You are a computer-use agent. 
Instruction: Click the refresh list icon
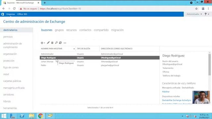60,43
